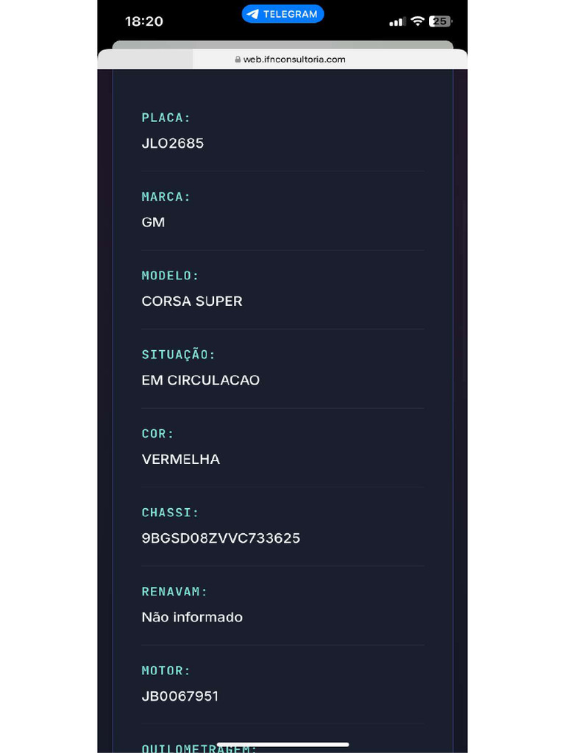The width and height of the screenshot is (565, 753).
Task: Click the CORSA SUPER model value
Action: click(192, 301)
